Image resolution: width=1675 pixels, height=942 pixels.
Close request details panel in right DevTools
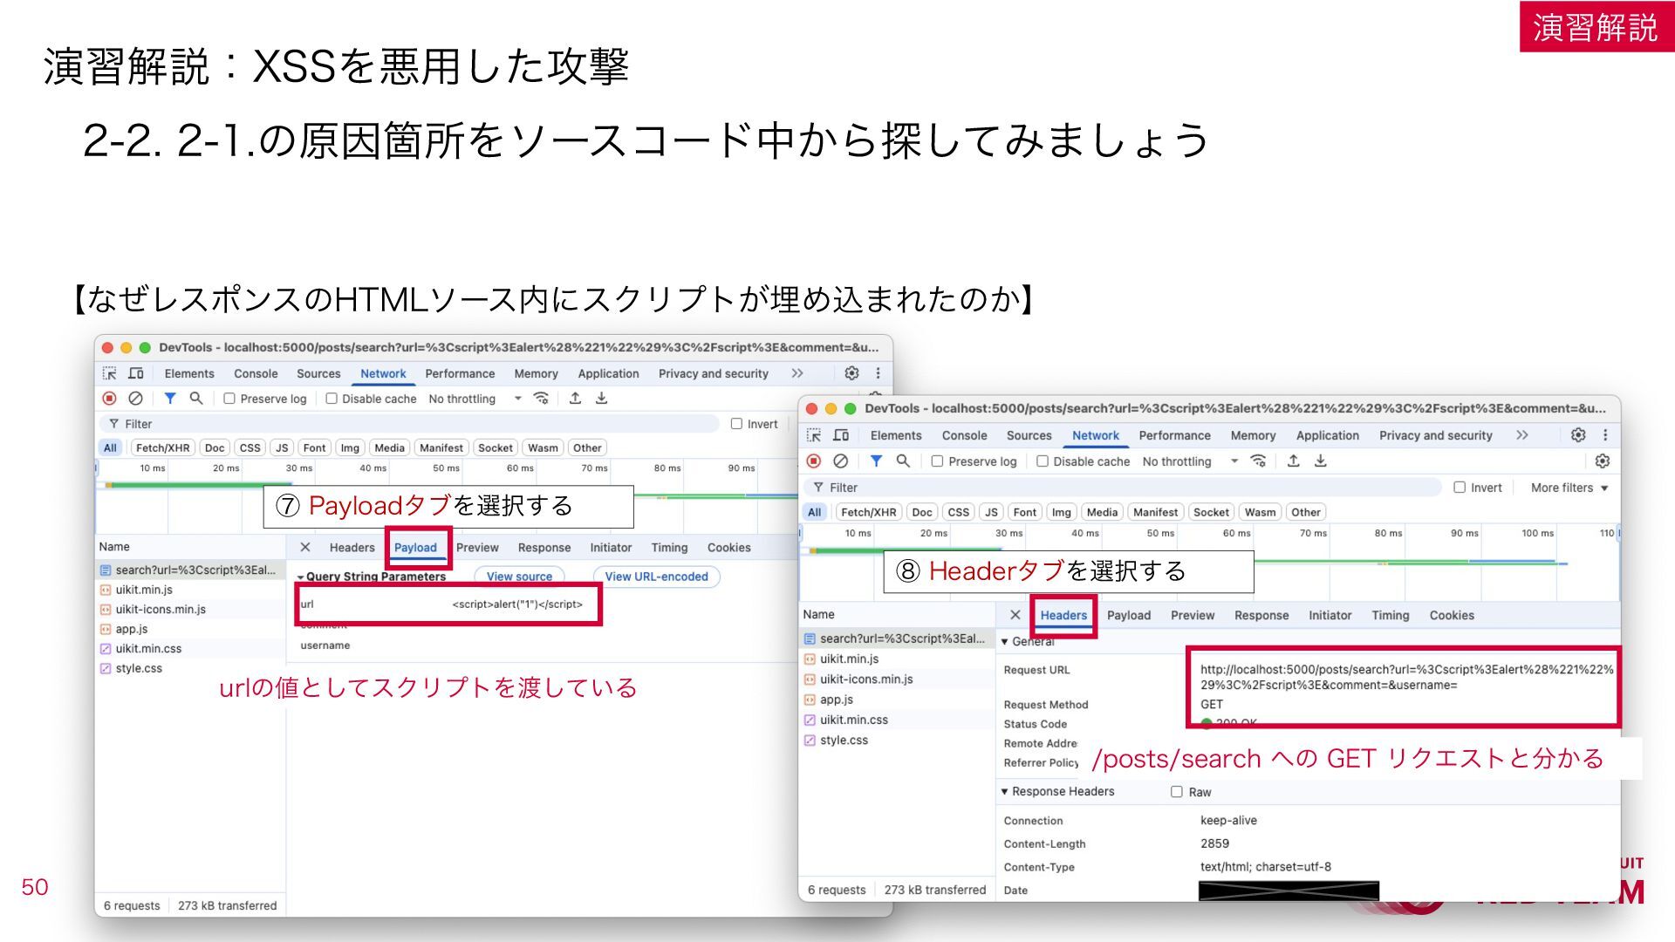pos(1015,615)
